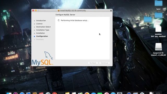Open the MARINA BAY .jpg download file

click(158, 28)
